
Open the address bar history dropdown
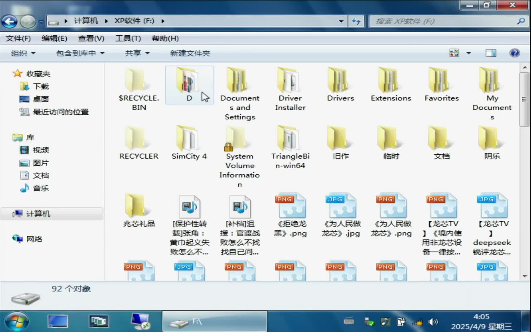[341, 21]
